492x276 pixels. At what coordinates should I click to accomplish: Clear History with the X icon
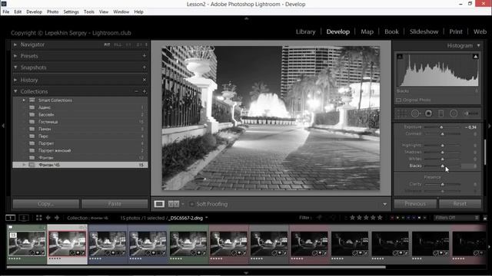tap(145, 80)
